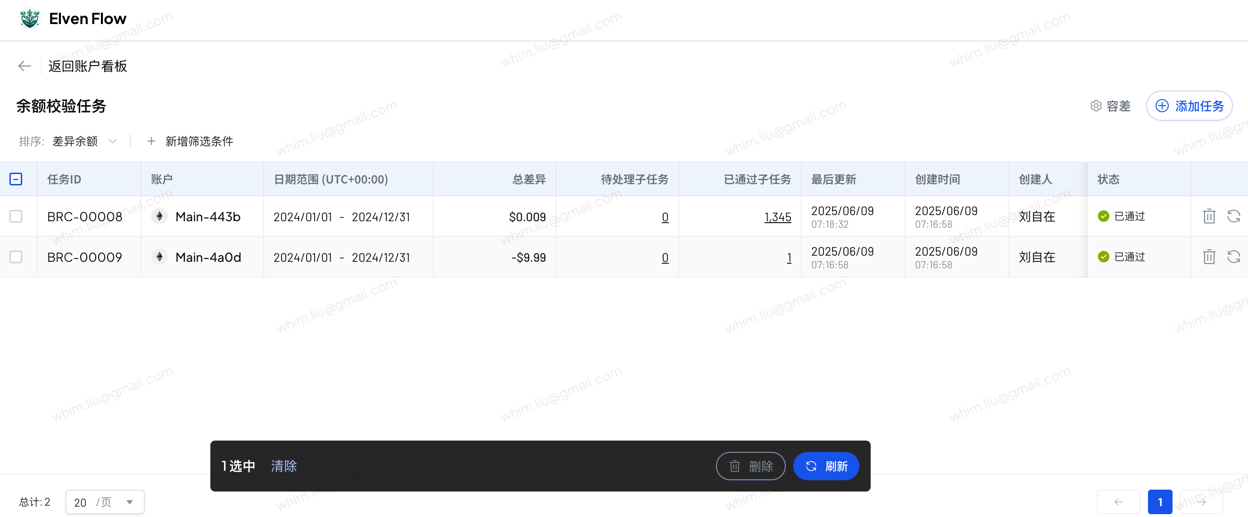
Task: Click 新增筛选条件 to add a filter
Action: (x=191, y=141)
